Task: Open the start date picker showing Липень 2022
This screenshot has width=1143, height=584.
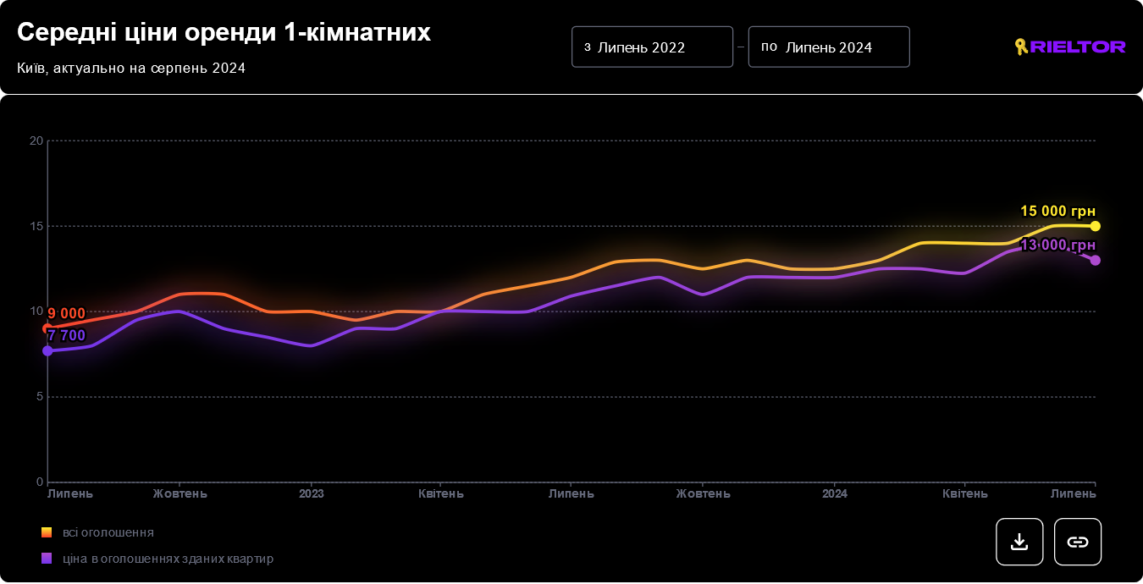Action: (652, 47)
